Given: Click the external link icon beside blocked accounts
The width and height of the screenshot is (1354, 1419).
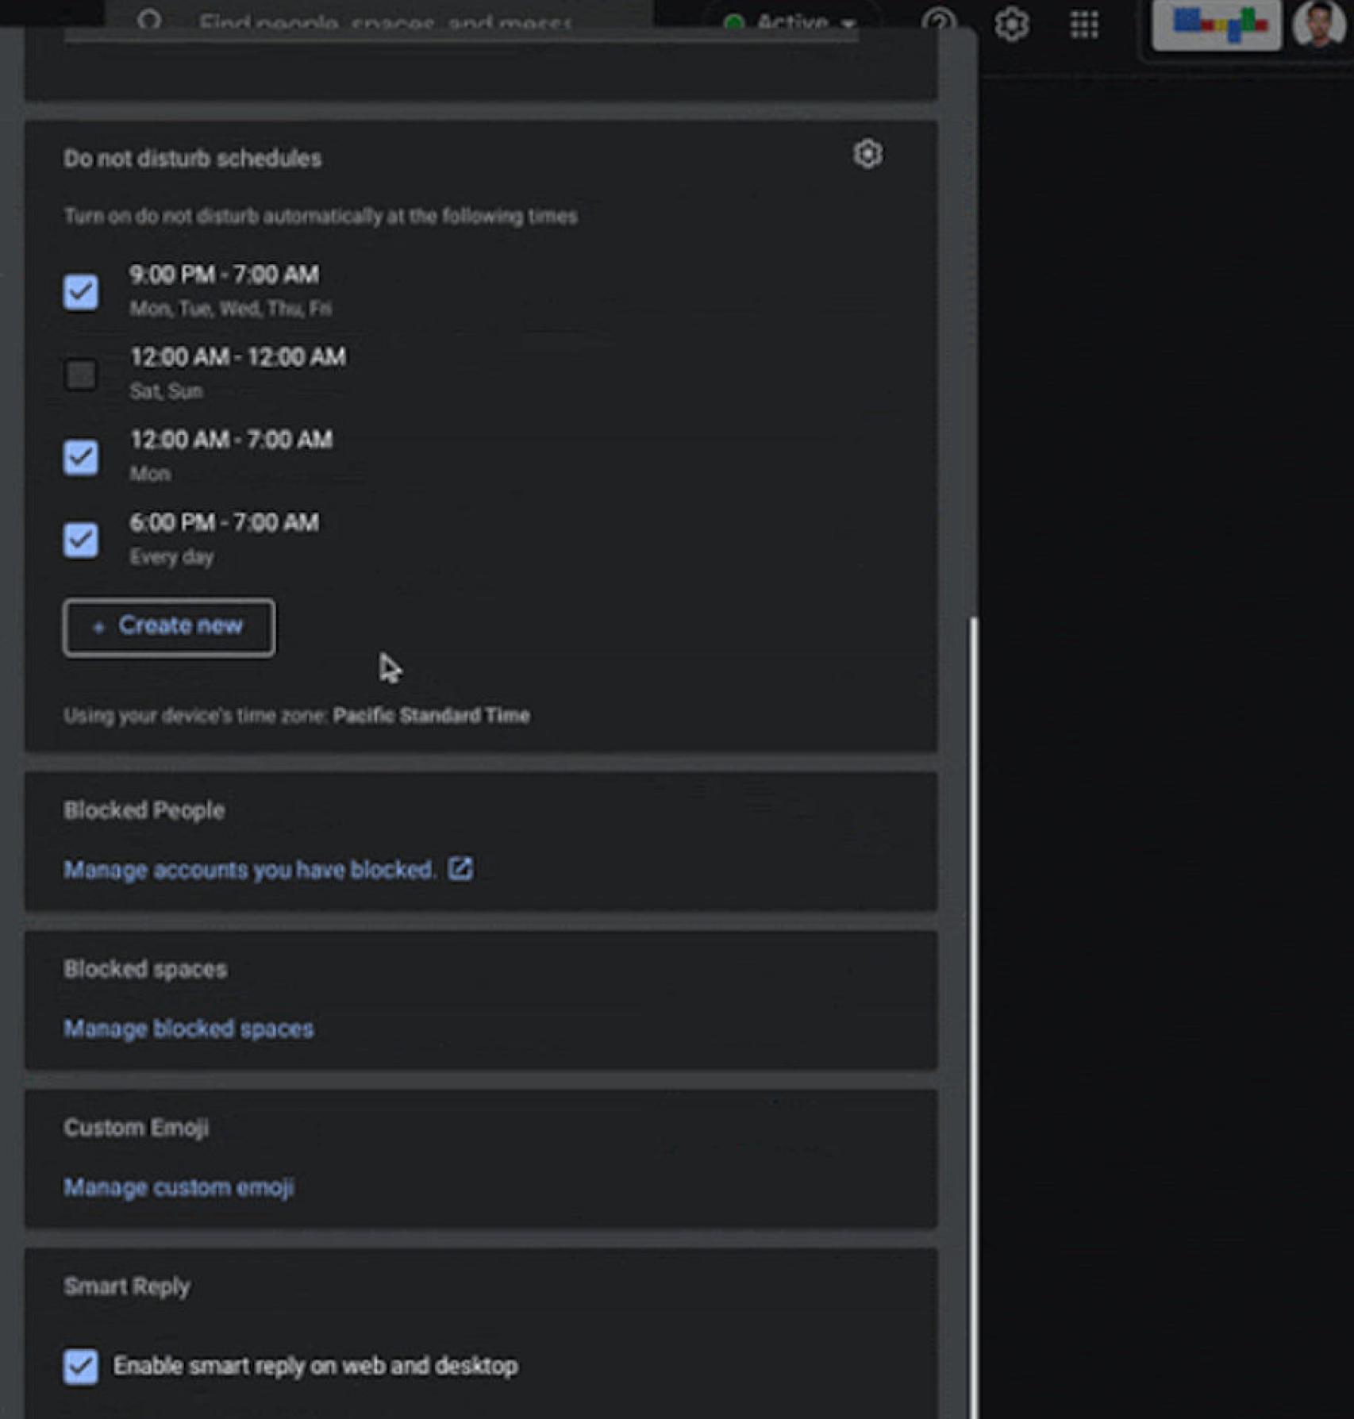Looking at the screenshot, I should click(460, 868).
